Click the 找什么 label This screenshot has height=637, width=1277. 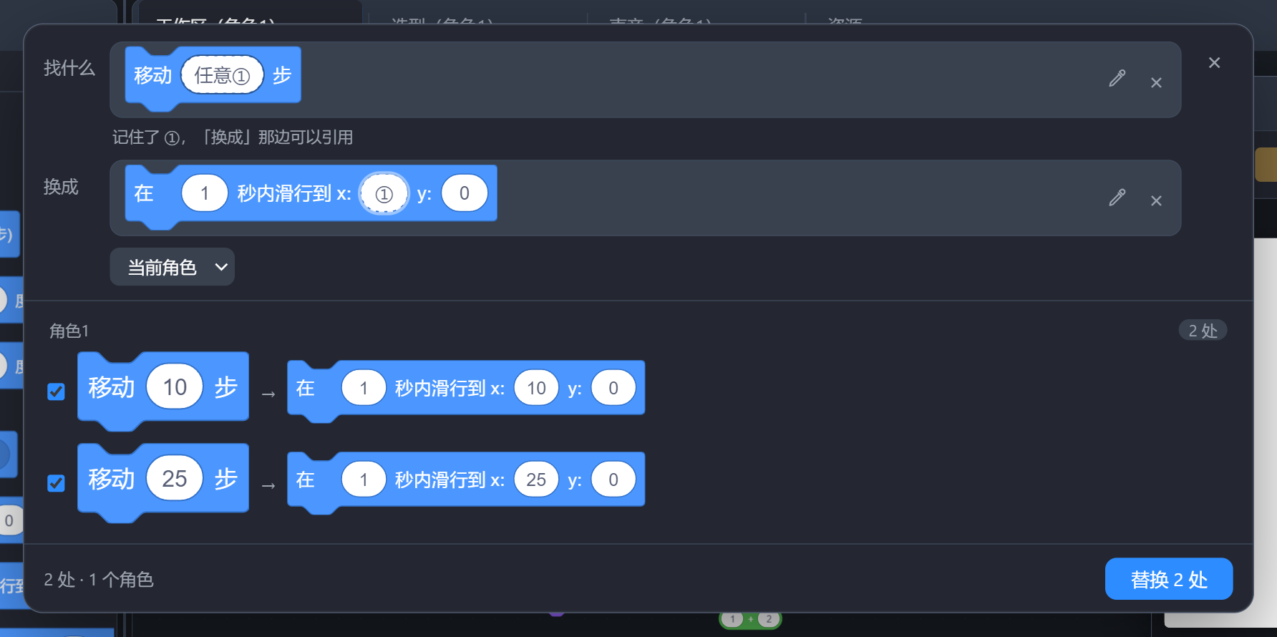coord(69,68)
